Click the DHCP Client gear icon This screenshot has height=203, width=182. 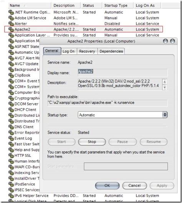pos(11,110)
